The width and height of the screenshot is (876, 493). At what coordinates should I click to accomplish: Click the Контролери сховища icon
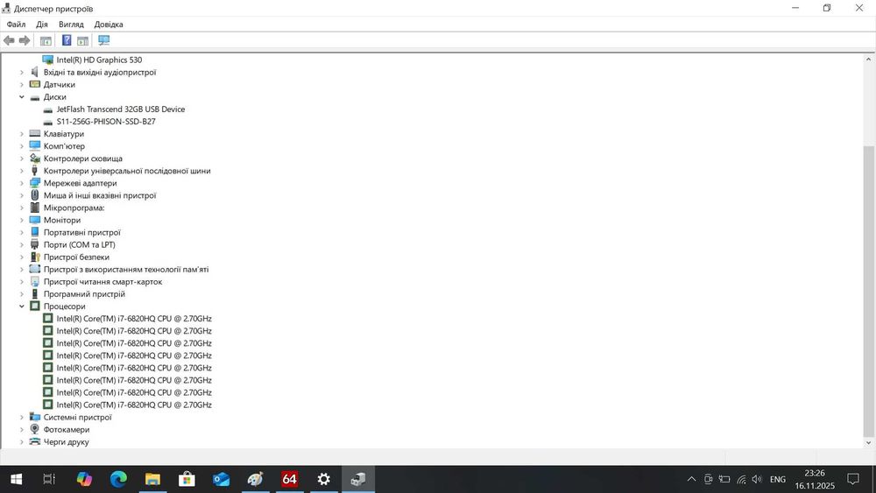(x=35, y=158)
